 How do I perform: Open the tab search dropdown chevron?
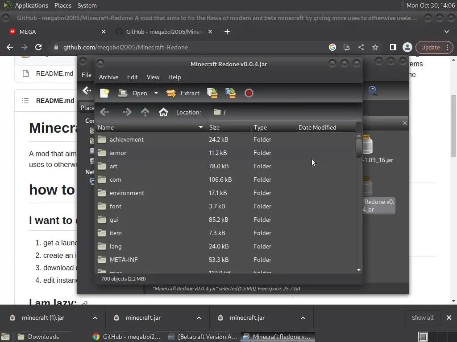coord(446,32)
